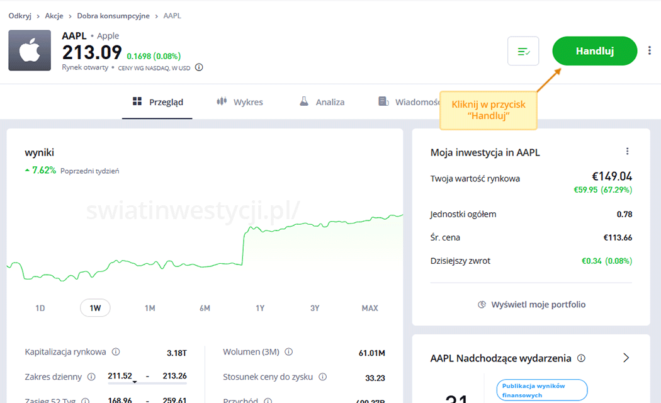Select the 1W chart range
This screenshot has height=403, width=661.
pos(95,308)
